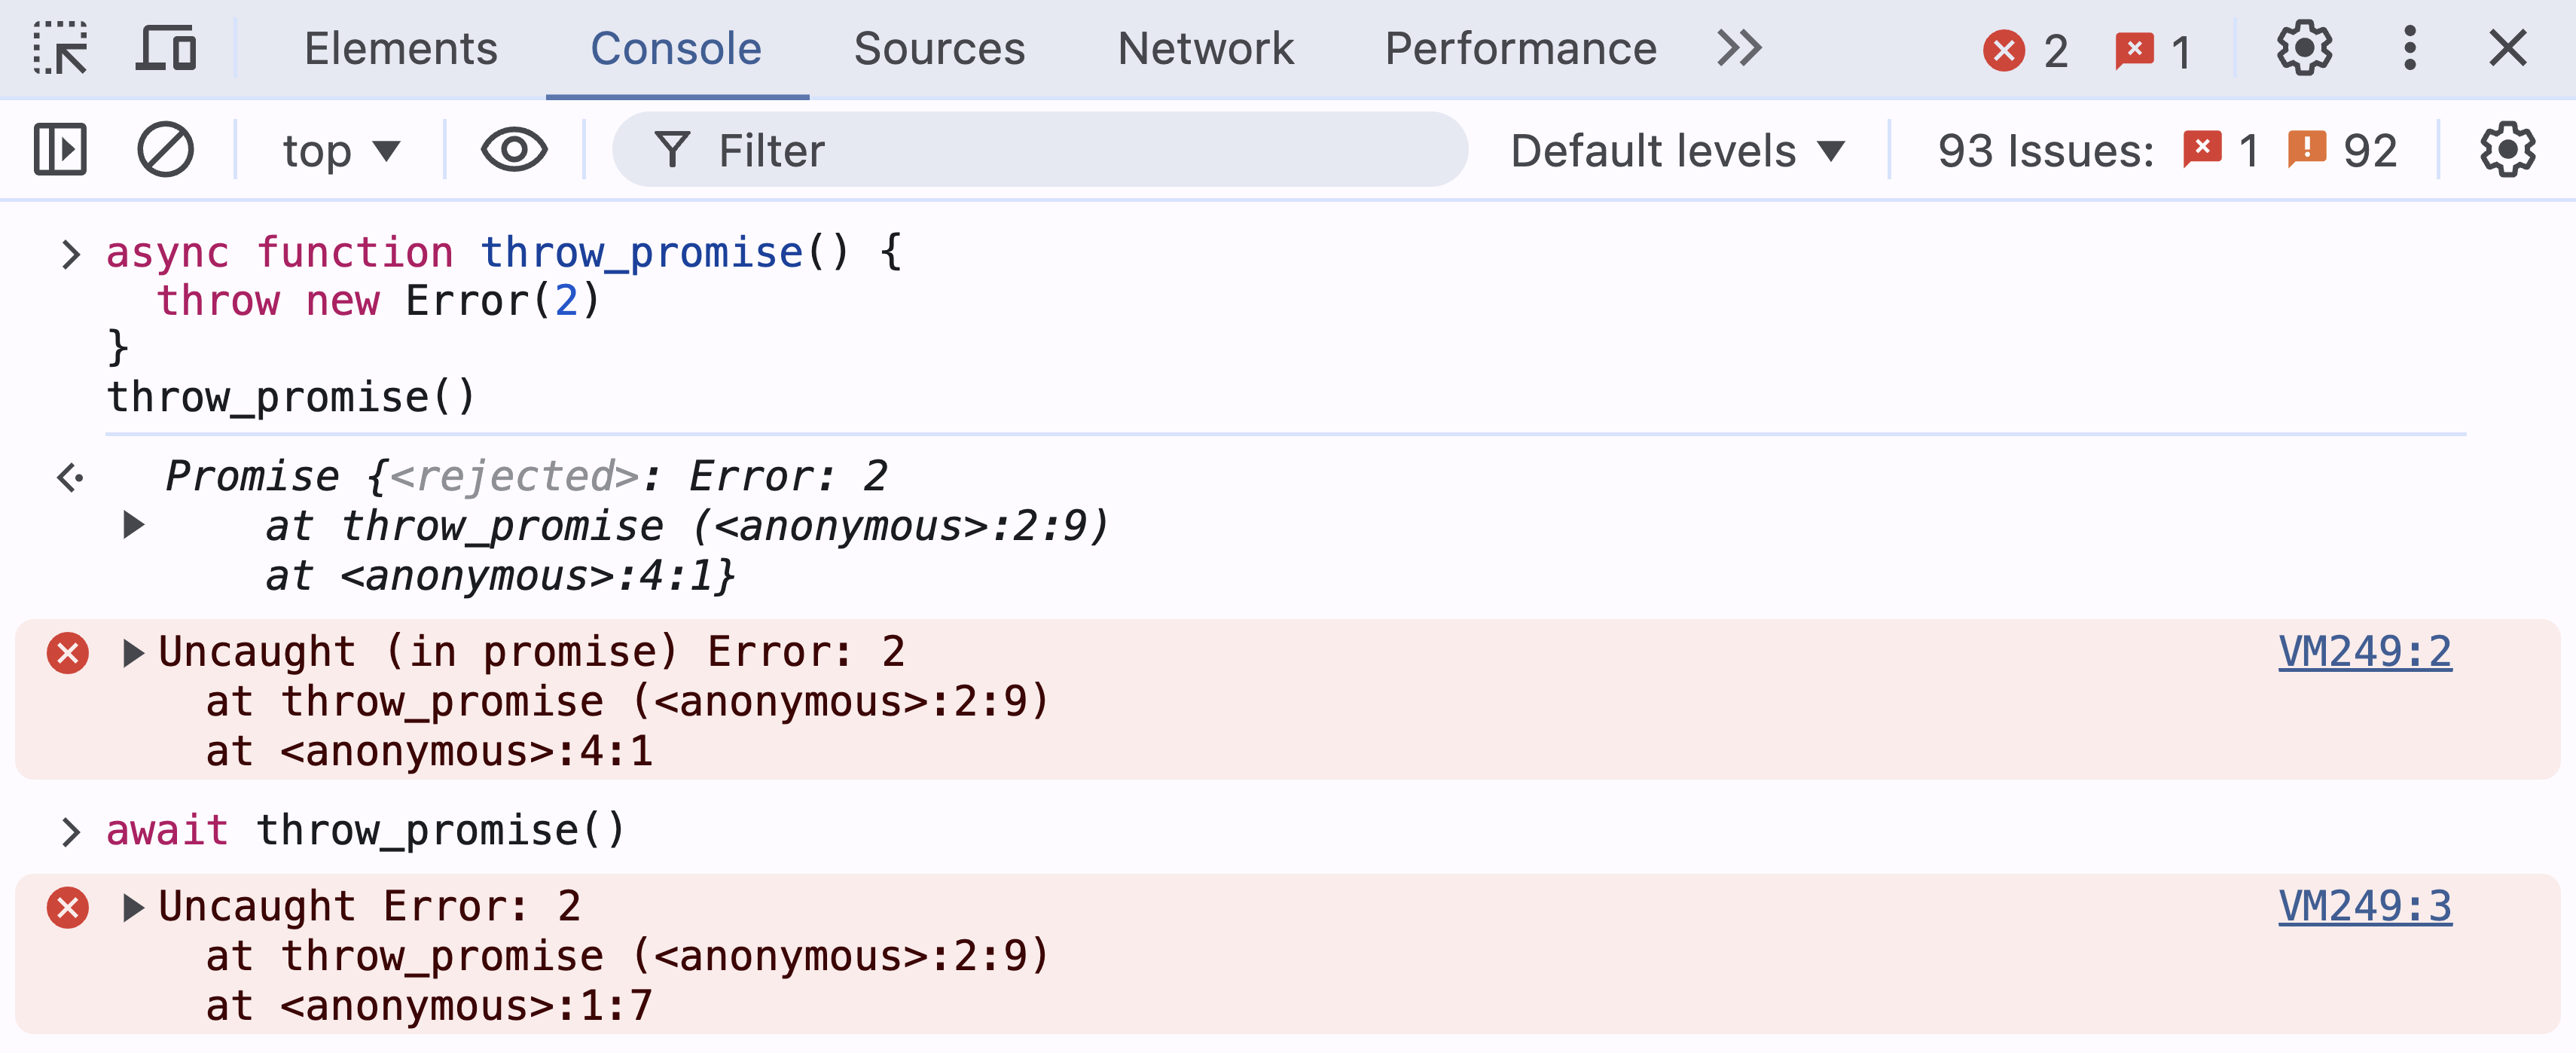Open the three-dot customize DevTools menu

(x=2409, y=48)
